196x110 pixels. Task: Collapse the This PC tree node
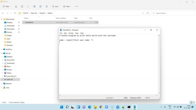tap(2, 53)
